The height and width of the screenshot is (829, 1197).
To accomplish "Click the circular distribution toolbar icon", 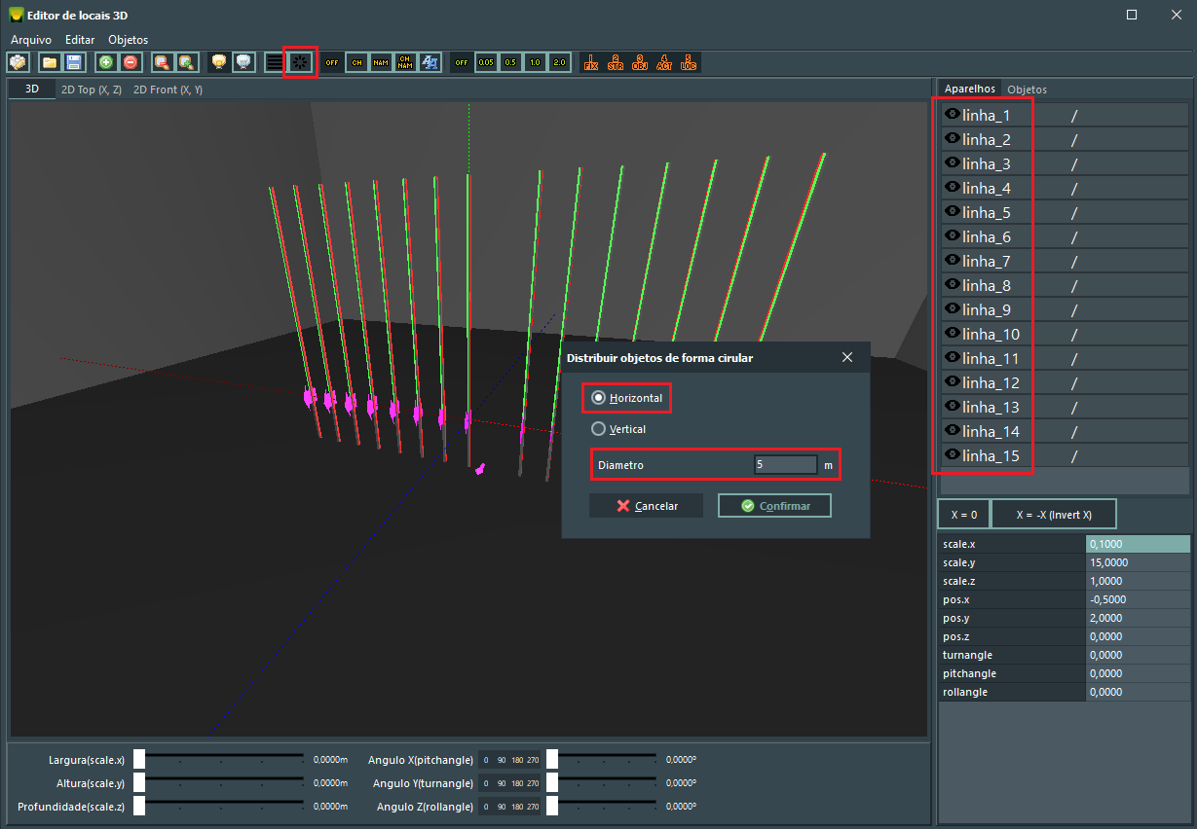I will pyautogui.click(x=300, y=62).
